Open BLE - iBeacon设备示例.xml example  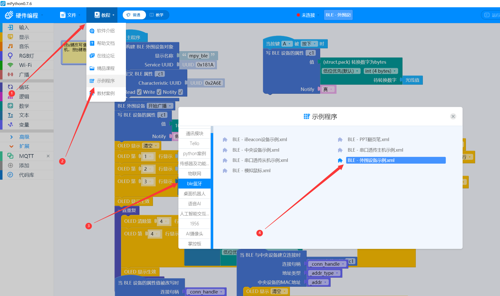259,140
